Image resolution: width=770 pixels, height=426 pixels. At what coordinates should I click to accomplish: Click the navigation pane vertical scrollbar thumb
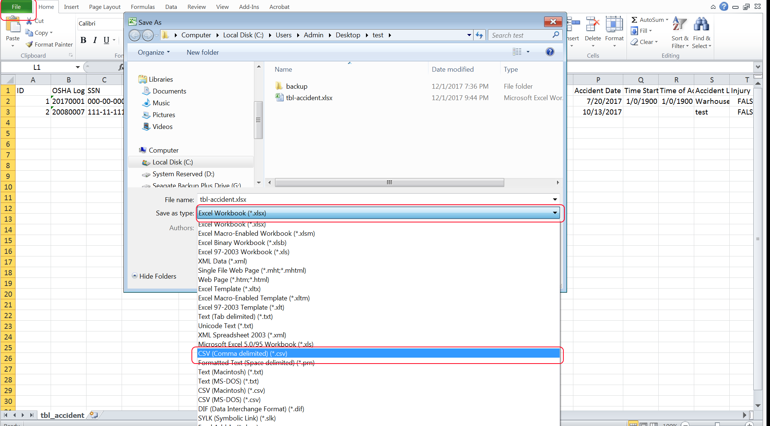point(258,119)
